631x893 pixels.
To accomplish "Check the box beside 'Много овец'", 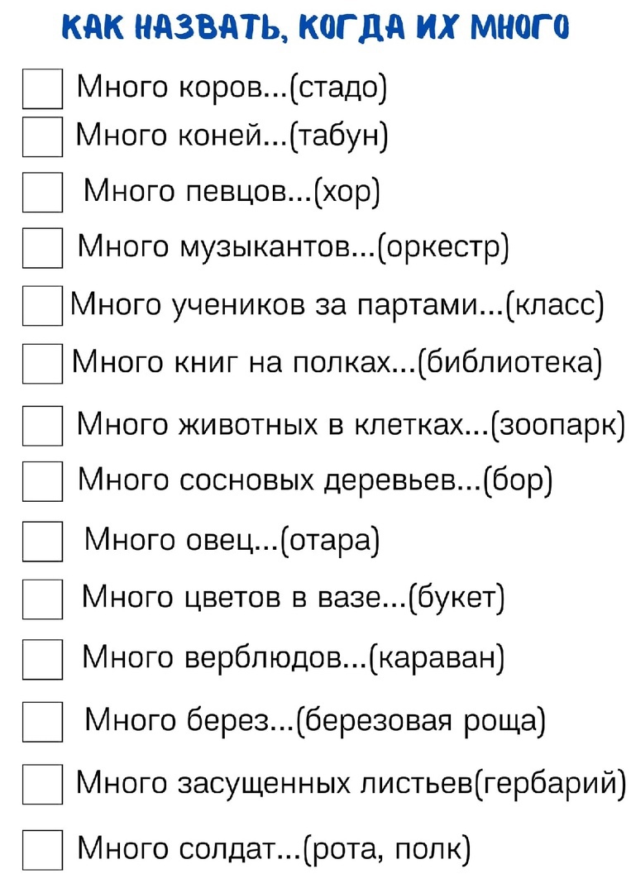I will [43, 542].
